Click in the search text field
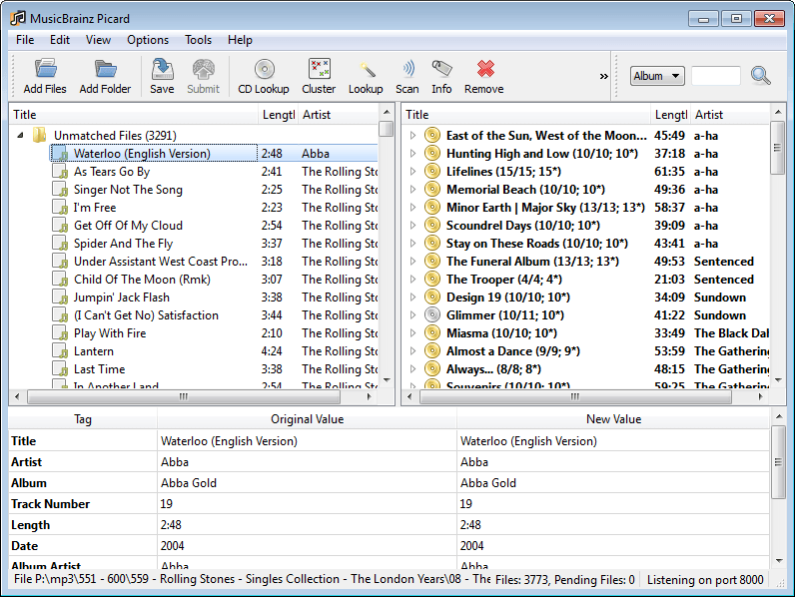Image resolution: width=795 pixels, height=597 pixels. 715,76
